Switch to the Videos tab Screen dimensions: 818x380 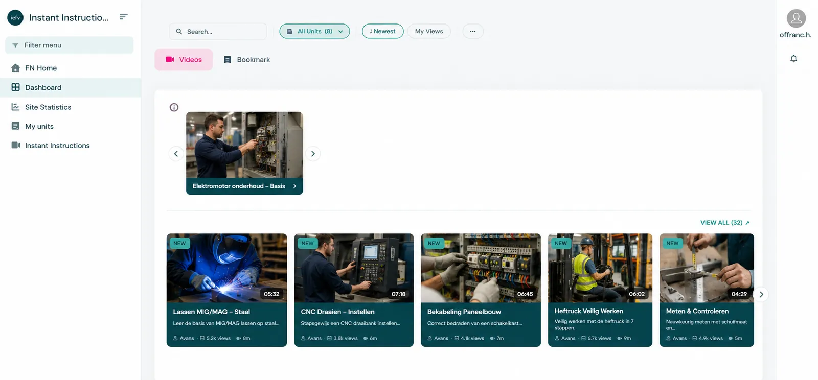pos(184,60)
